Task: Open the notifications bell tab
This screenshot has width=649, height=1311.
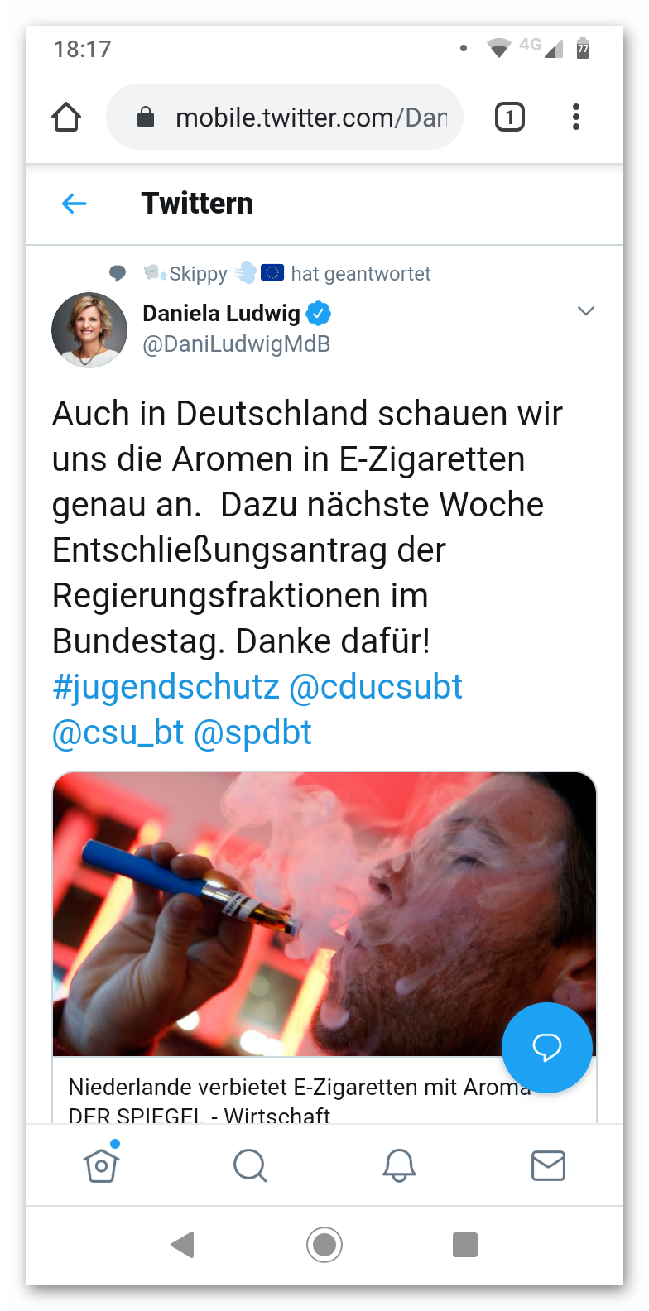Action: pos(399,1165)
